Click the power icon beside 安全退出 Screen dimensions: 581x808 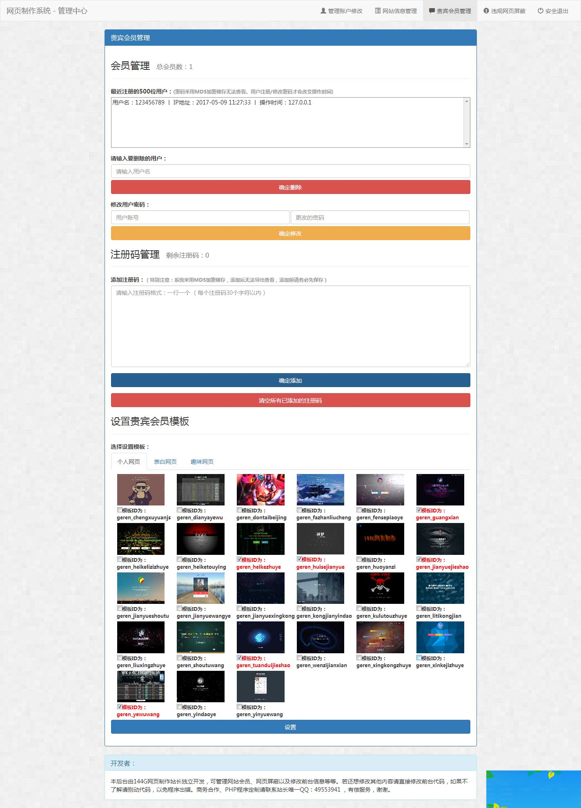click(x=540, y=11)
